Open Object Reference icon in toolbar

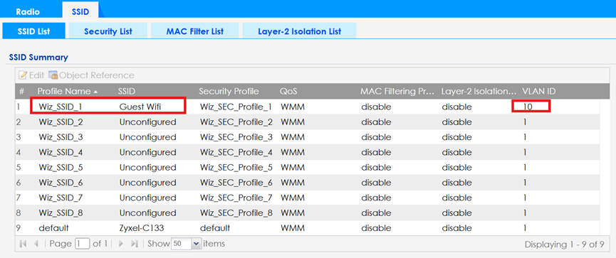point(53,75)
